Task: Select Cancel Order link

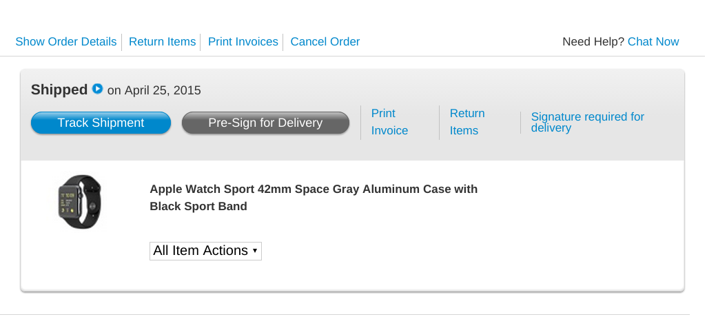Action: pos(325,42)
